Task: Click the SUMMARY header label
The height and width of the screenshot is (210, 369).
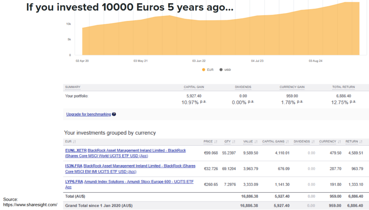Action: 73,87
